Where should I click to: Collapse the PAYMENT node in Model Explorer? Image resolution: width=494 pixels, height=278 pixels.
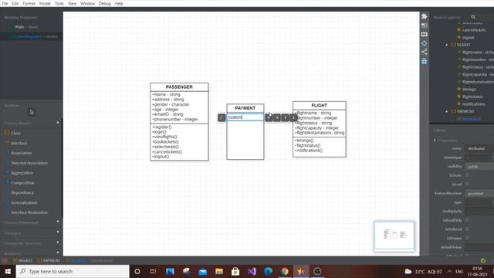[x=447, y=111]
